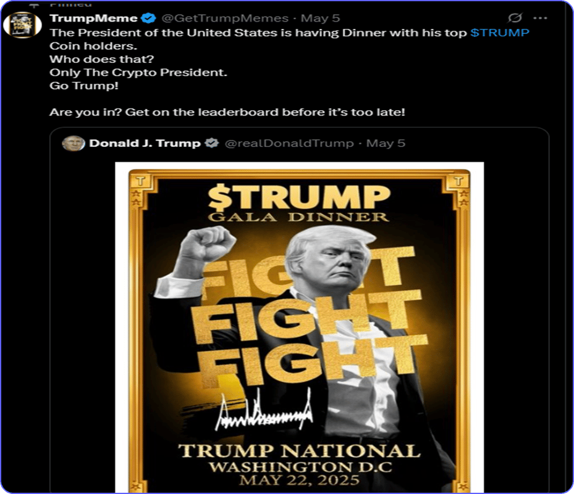Click the TrumpMeme profile avatar
This screenshot has width=574, height=494.
pos(22,25)
